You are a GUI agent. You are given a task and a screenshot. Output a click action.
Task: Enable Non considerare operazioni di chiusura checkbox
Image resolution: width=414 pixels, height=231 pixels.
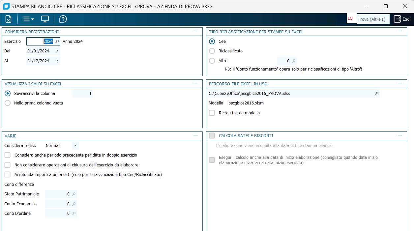point(8,165)
